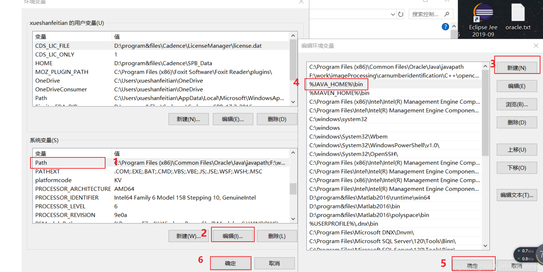Click the 变量 column header in user variables
This screenshot has width=543, height=272.
click(x=72, y=37)
